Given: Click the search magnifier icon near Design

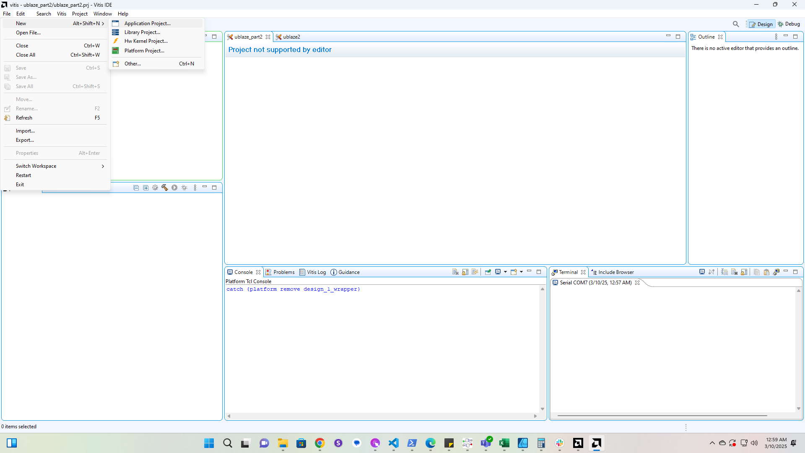Looking at the screenshot, I should pyautogui.click(x=736, y=24).
